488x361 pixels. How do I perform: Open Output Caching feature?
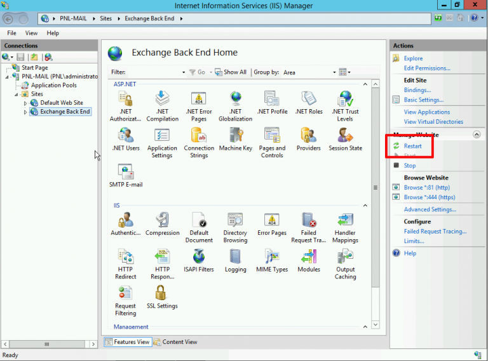click(345, 264)
